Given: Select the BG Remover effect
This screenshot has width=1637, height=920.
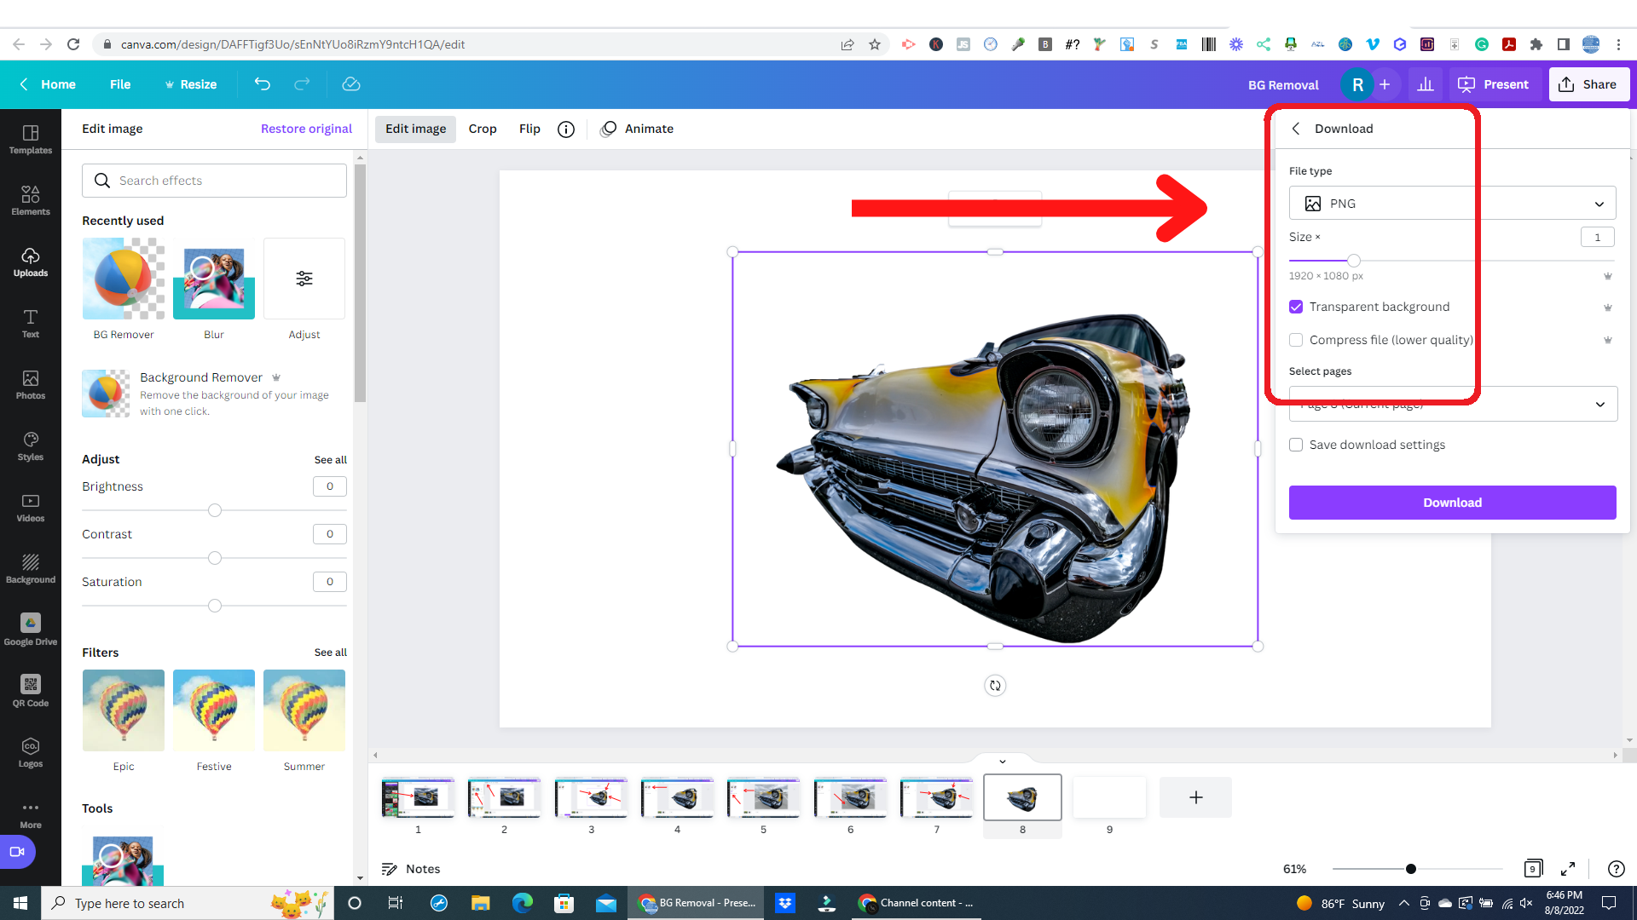Looking at the screenshot, I should tap(123, 279).
